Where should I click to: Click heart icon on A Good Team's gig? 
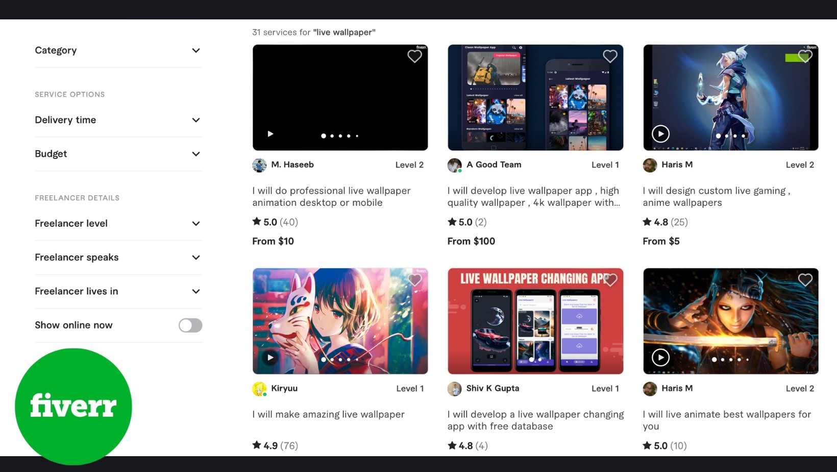pyautogui.click(x=610, y=56)
